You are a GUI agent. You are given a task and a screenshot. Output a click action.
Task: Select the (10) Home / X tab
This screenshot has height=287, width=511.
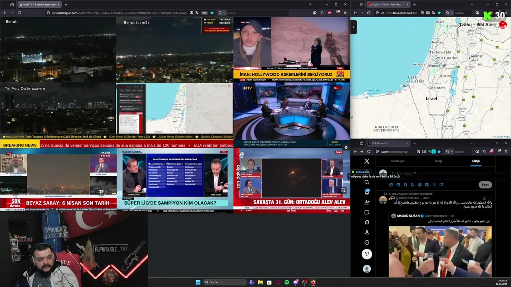388,143
